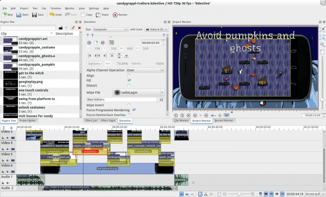Open the transition Type Composite dropdown
326x197 pixels.
[110, 29]
